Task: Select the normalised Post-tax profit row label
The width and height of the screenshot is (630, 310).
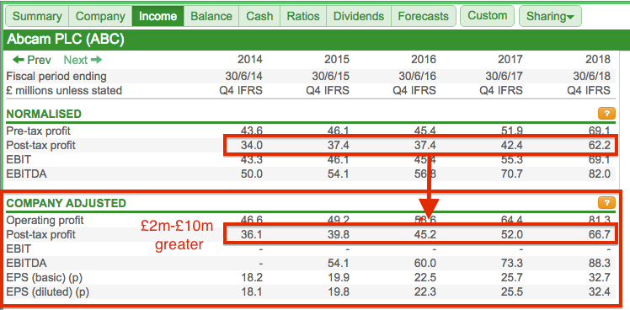Action: tap(41, 145)
